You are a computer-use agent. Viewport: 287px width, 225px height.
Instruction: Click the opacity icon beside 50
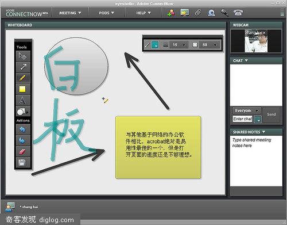pyautogui.click(x=195, y=45)
